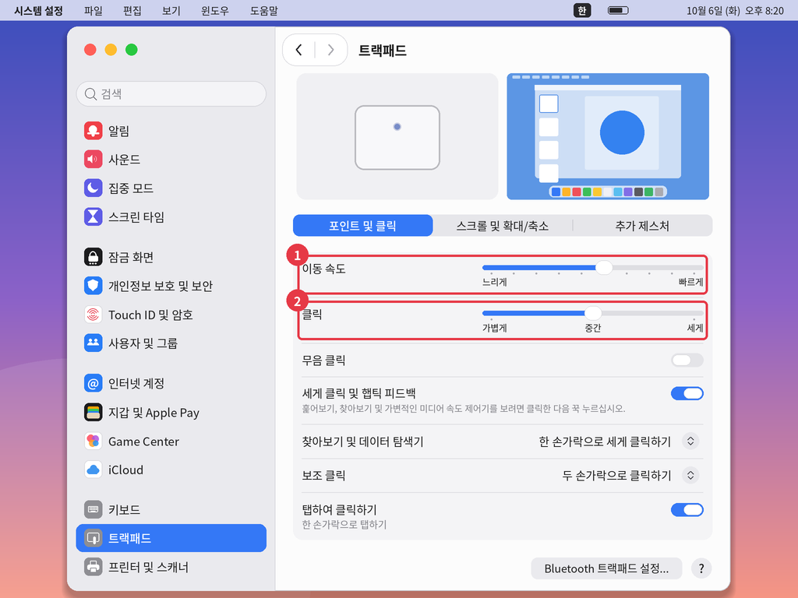
Task: Click the 느리게 label under speed slider
Action: click(x=495, y=282)
